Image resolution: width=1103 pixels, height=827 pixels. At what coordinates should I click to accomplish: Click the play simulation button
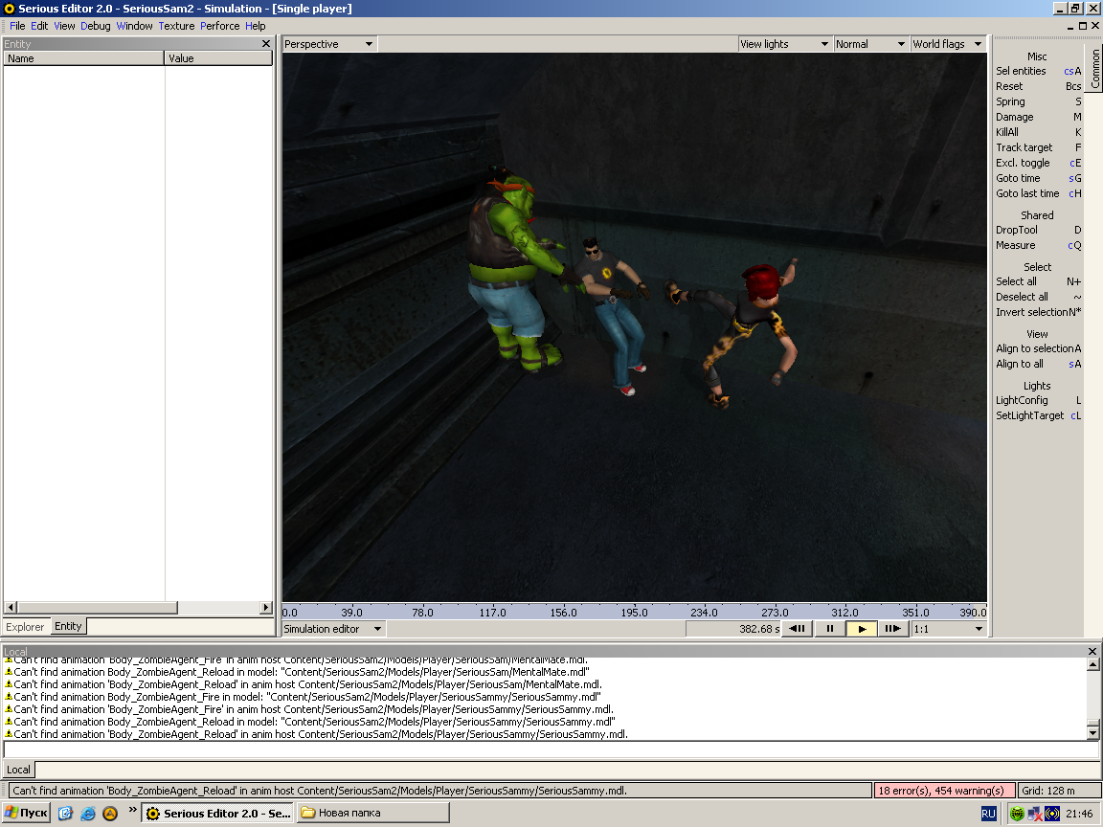click(x=862, y=629)
